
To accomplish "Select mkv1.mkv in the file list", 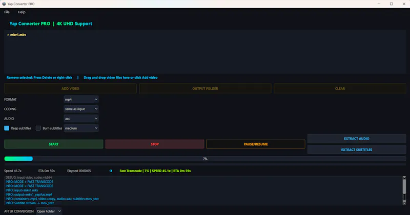I will pos(18,35).
